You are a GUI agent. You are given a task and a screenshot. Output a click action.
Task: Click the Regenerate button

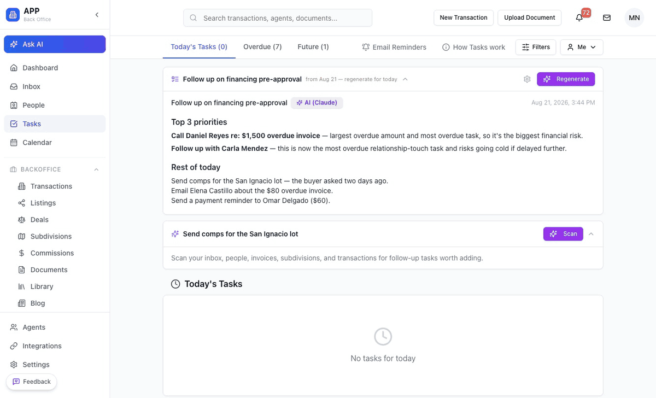(566, 79)
